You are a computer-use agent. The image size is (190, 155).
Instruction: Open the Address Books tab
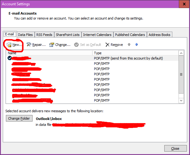pyautogui.click(x=159, y=35)
